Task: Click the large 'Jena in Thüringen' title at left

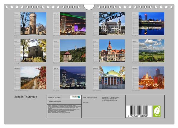Action: 26,97
